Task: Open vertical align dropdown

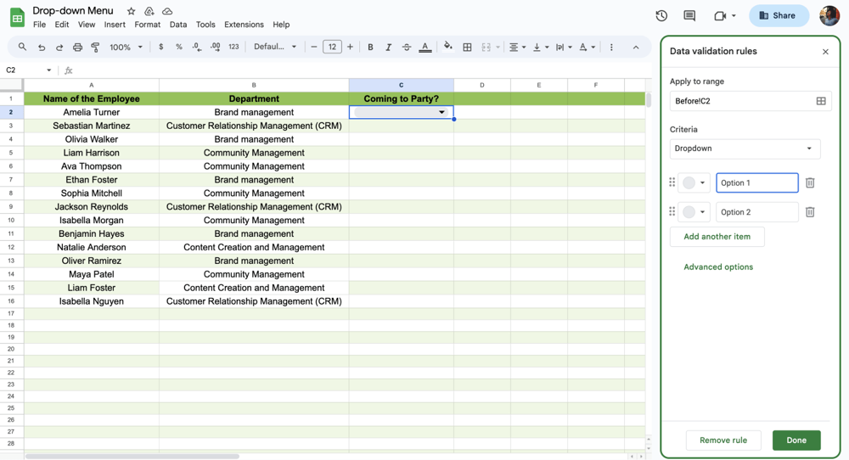Action: pyautogui.click(x=540, y=47)
